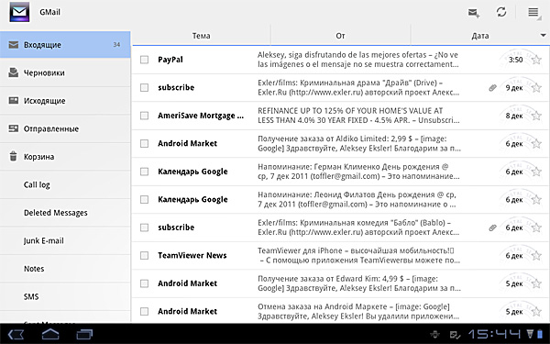Star the AmeriSave Mortgage email
This screenshot has height=344, width=550.
[x=536, y=116]
